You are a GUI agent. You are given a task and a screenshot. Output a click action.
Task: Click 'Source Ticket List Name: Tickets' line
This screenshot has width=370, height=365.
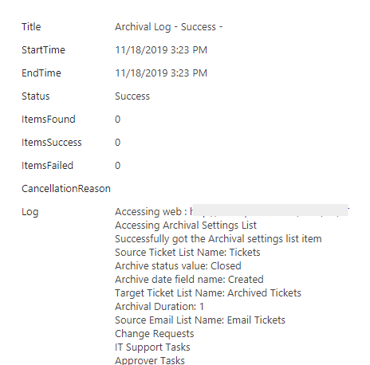(187, 253)
